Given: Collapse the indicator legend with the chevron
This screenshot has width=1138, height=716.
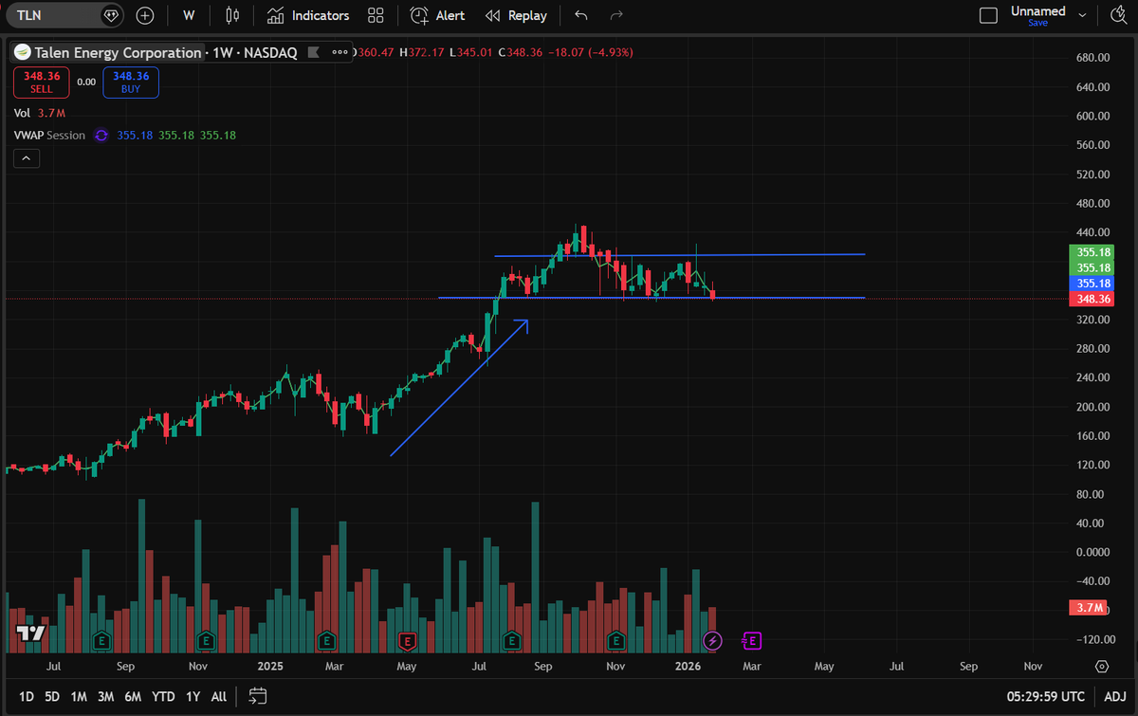Looking at the screenshot, I should (27, 158).
